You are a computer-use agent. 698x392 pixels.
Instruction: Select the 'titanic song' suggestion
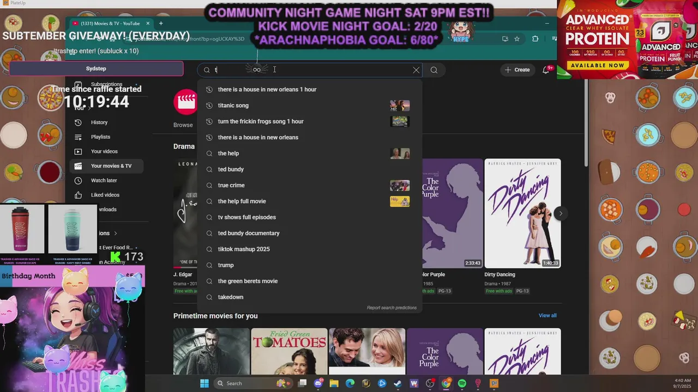pos(310,106)
